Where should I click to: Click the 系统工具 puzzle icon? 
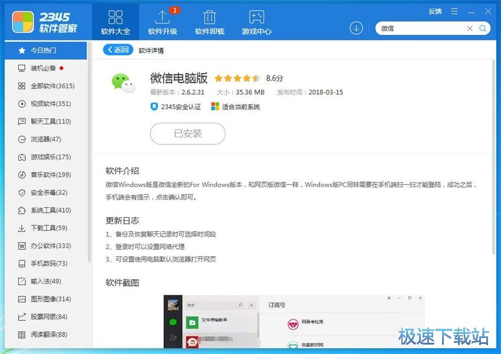22,210
